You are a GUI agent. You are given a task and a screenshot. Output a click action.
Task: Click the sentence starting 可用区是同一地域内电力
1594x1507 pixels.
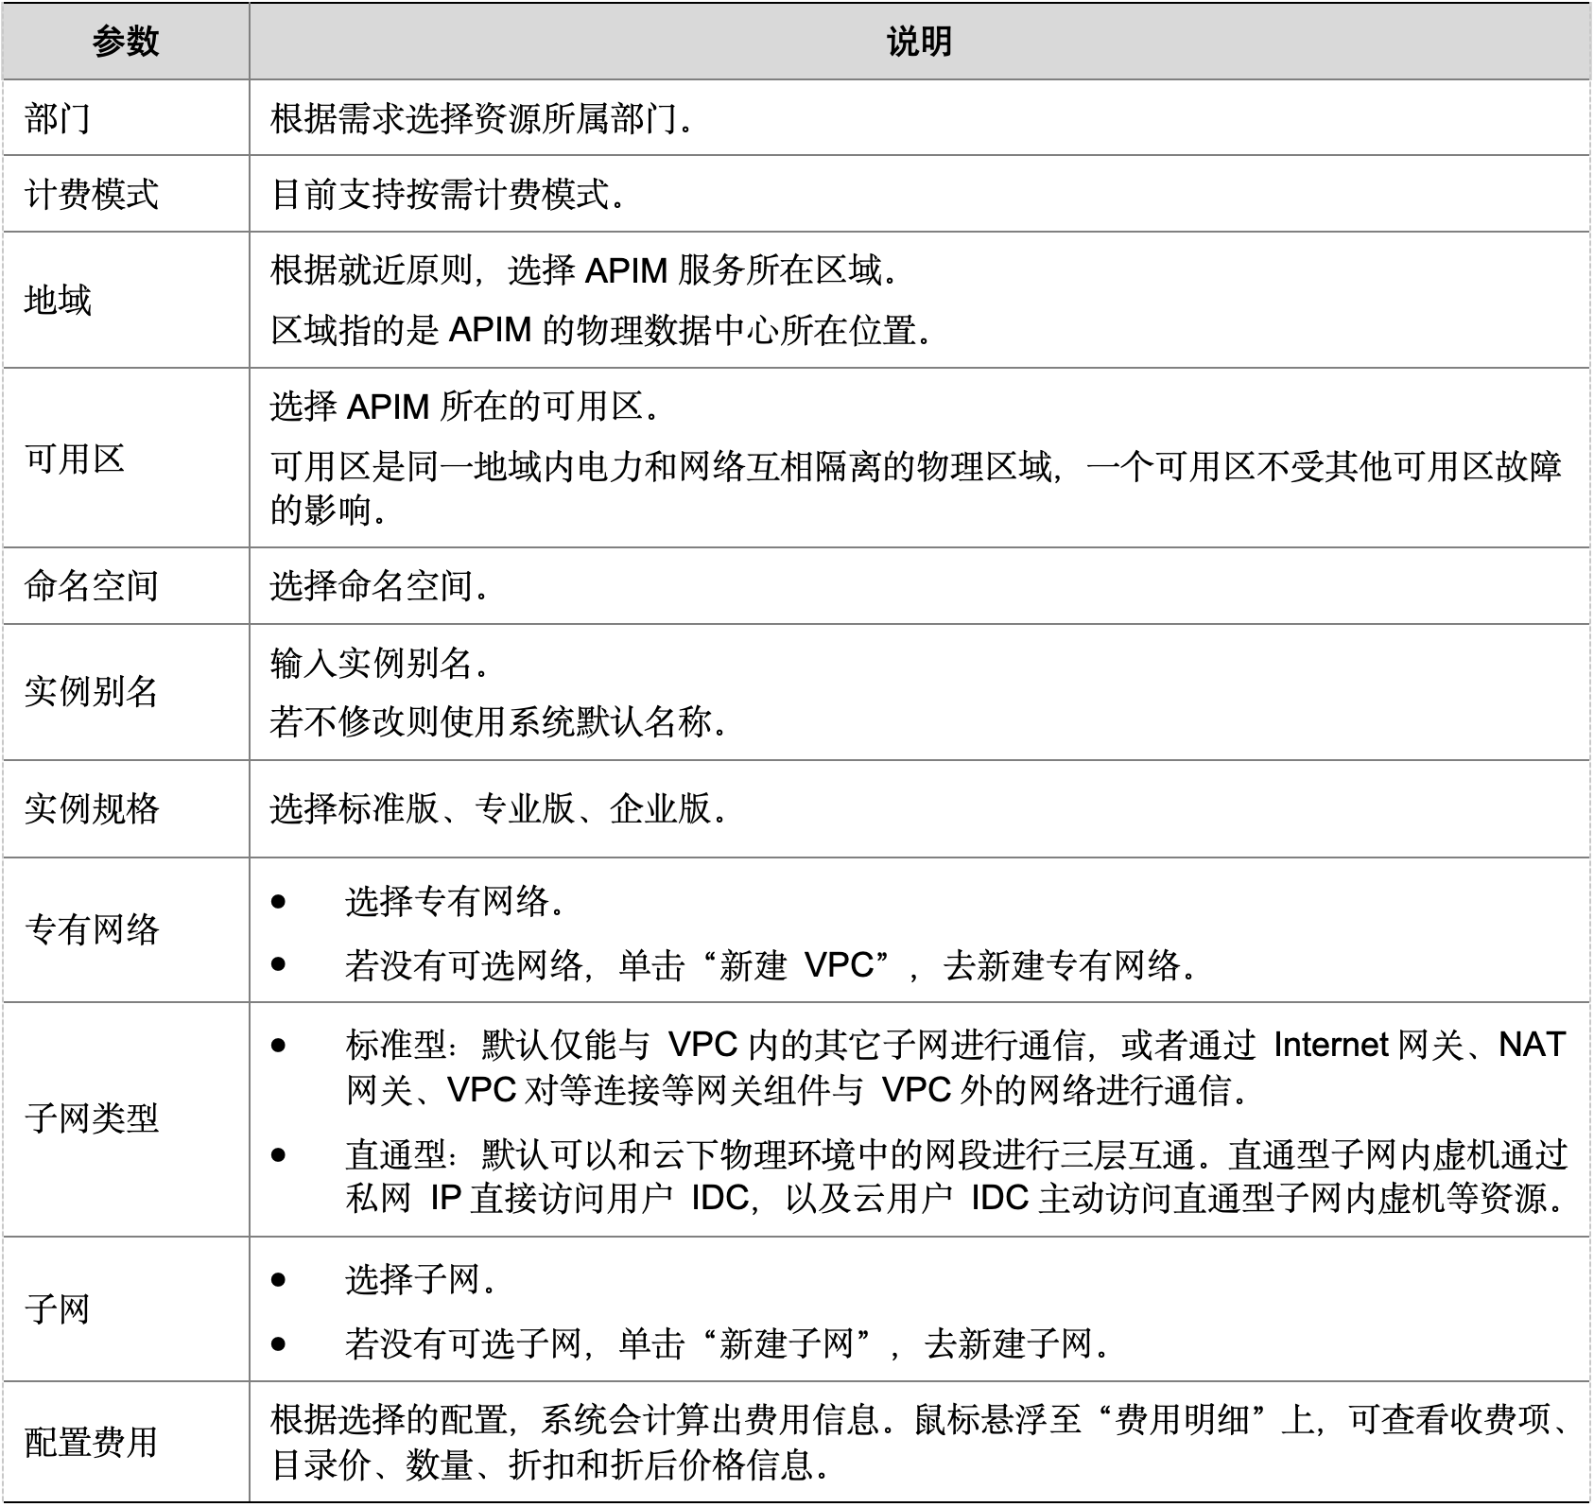pos(916,488)
